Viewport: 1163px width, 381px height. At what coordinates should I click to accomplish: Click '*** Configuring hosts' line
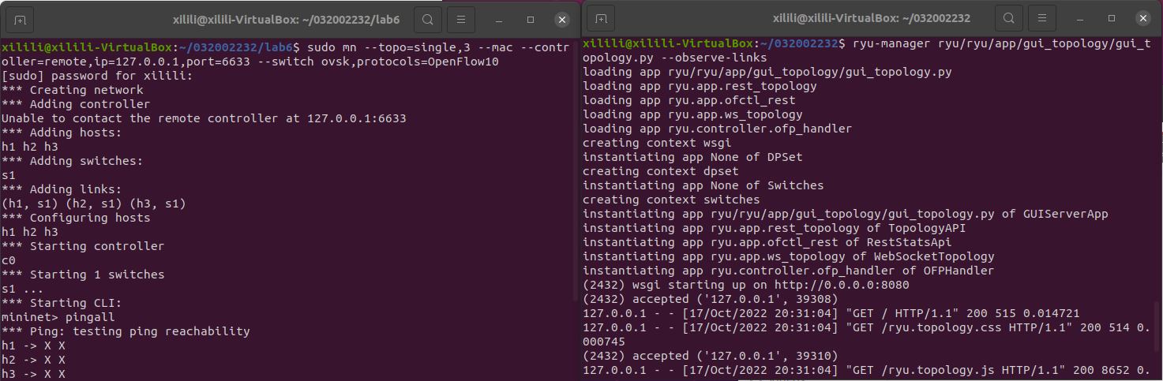coord(76,218)
